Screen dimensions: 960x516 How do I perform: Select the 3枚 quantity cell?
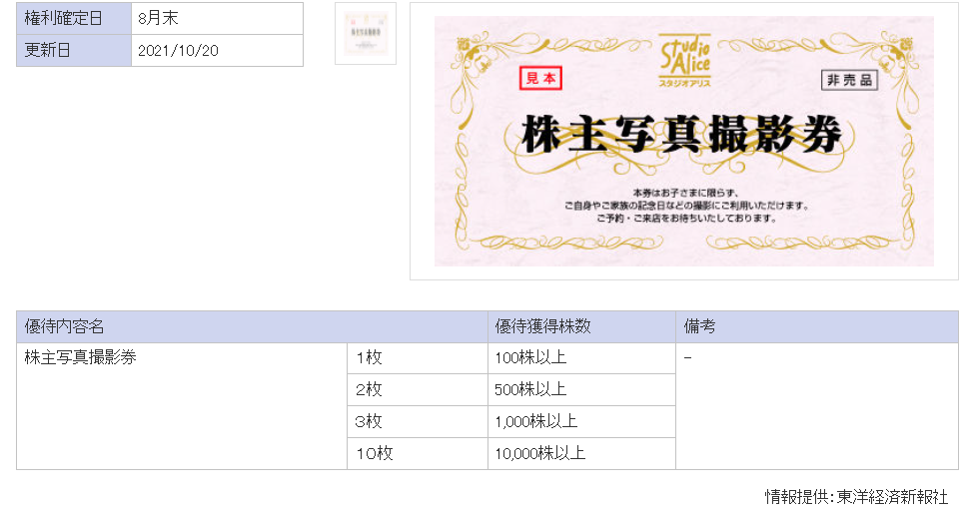click(418, 422)
